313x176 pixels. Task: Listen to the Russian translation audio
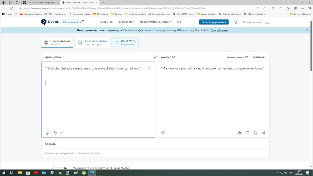click(x=163, y=133)
